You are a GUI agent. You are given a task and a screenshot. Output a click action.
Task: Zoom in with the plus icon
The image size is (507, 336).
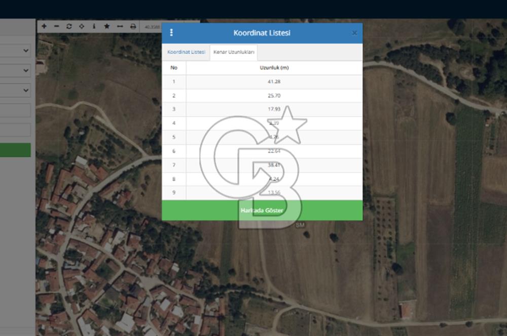pos(44,26)
